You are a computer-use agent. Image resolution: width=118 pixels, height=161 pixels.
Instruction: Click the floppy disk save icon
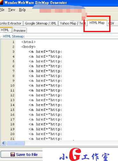coord(13,154)
